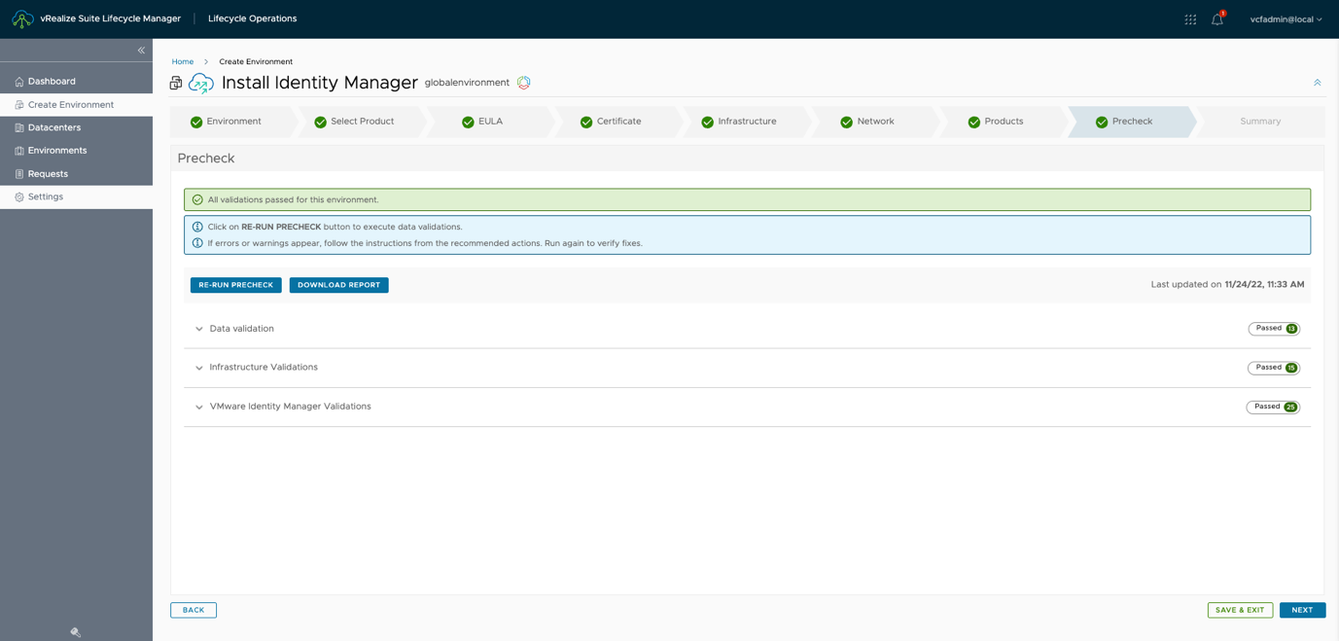Click the Passed 25 badge for Identity Manager
This screenshot has height=641, width=1339.
pos(1273,407)
